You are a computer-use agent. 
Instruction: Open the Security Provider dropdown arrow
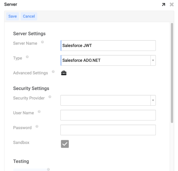pos(153,100)
